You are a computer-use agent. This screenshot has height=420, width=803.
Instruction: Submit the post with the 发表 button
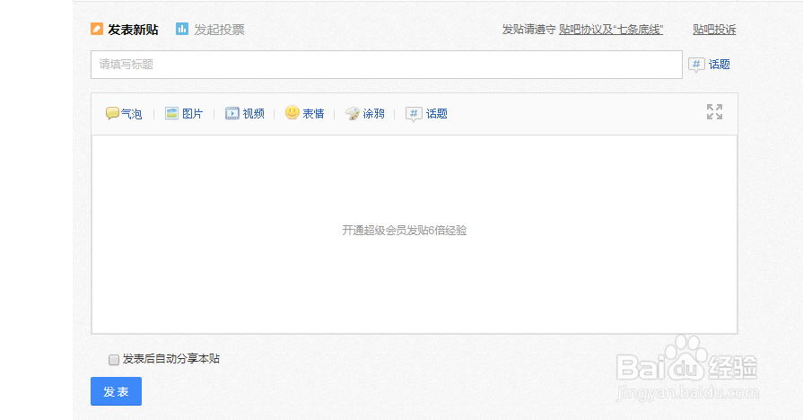click(117, 391)
